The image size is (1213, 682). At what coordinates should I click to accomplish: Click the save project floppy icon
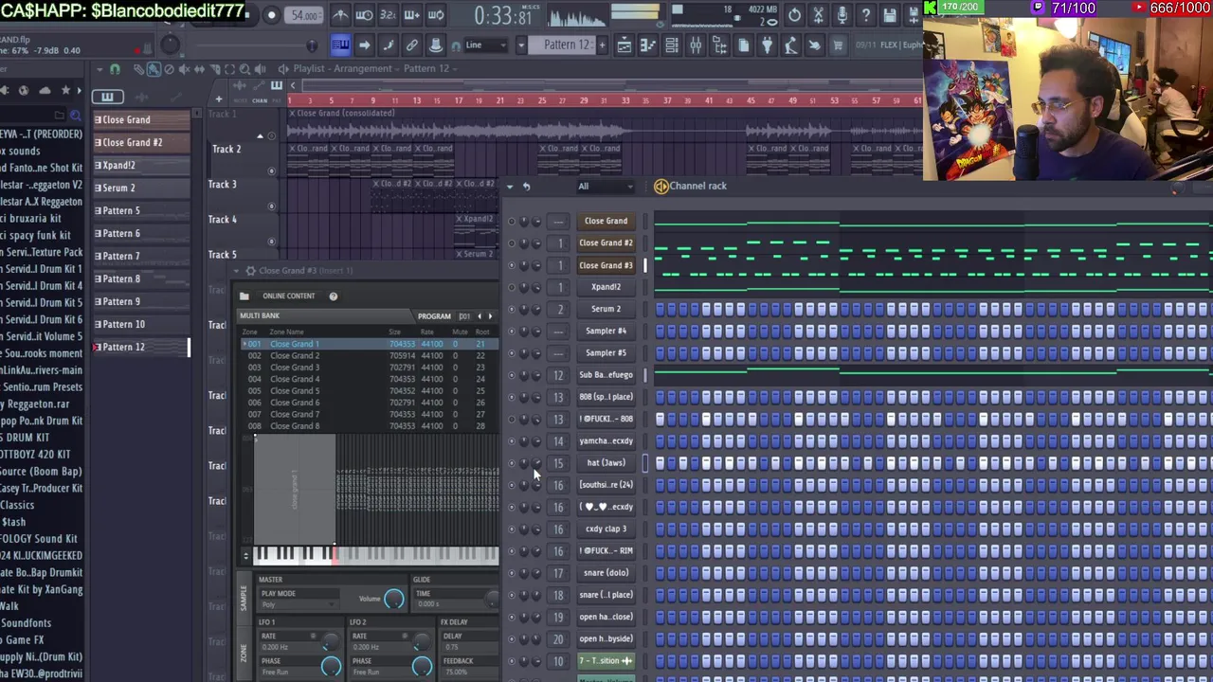point(889,15)
